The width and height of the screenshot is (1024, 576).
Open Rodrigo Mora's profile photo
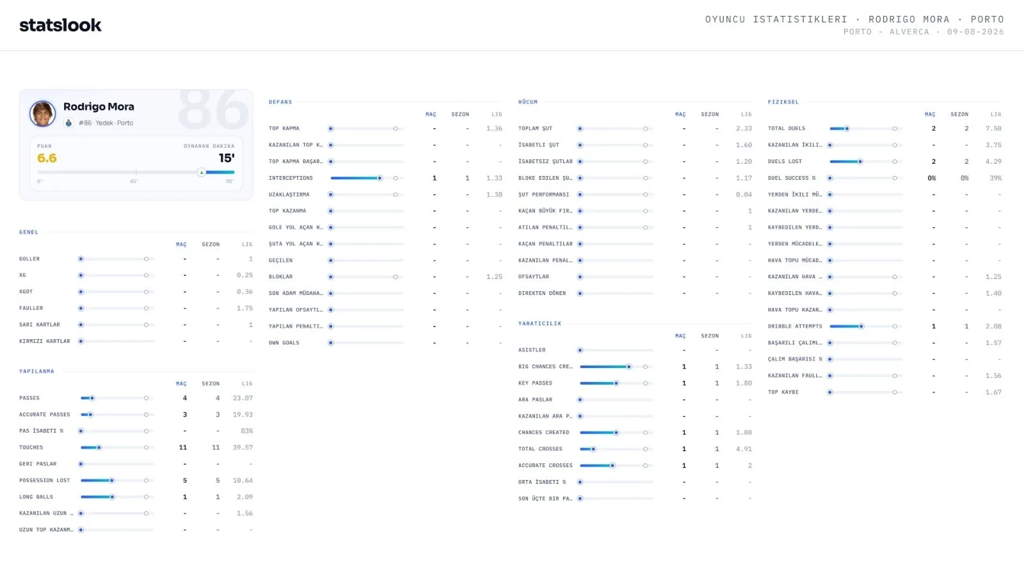click(x=43, y=114)
